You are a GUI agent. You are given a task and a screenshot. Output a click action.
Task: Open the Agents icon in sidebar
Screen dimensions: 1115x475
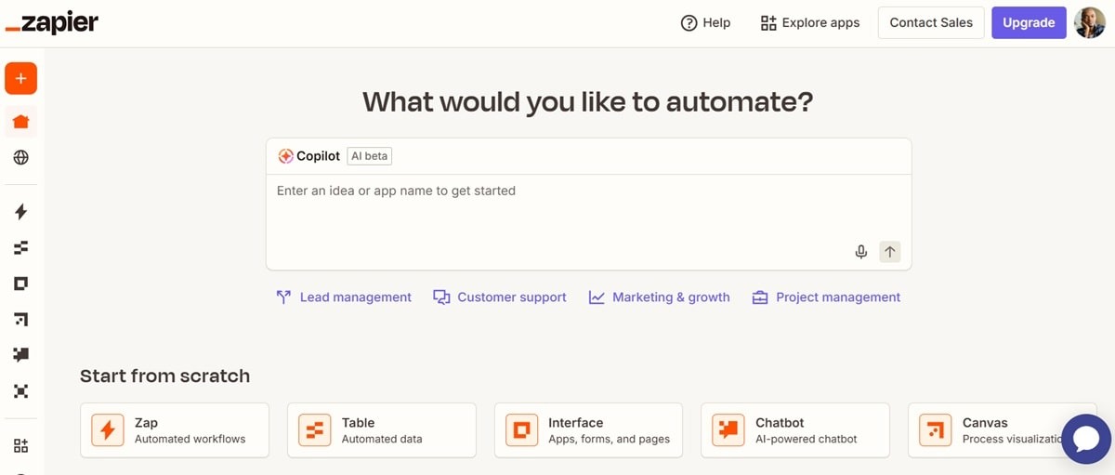pos(20,391)
